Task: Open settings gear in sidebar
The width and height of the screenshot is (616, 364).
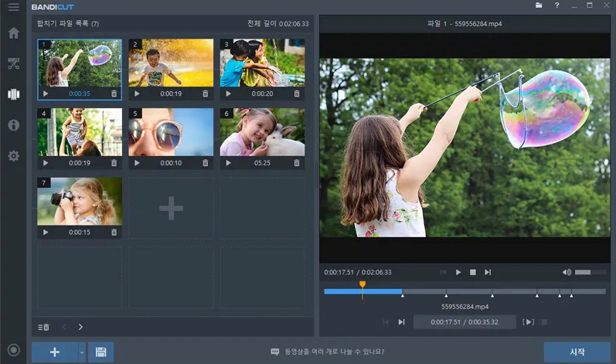Action: coord(13,156)
